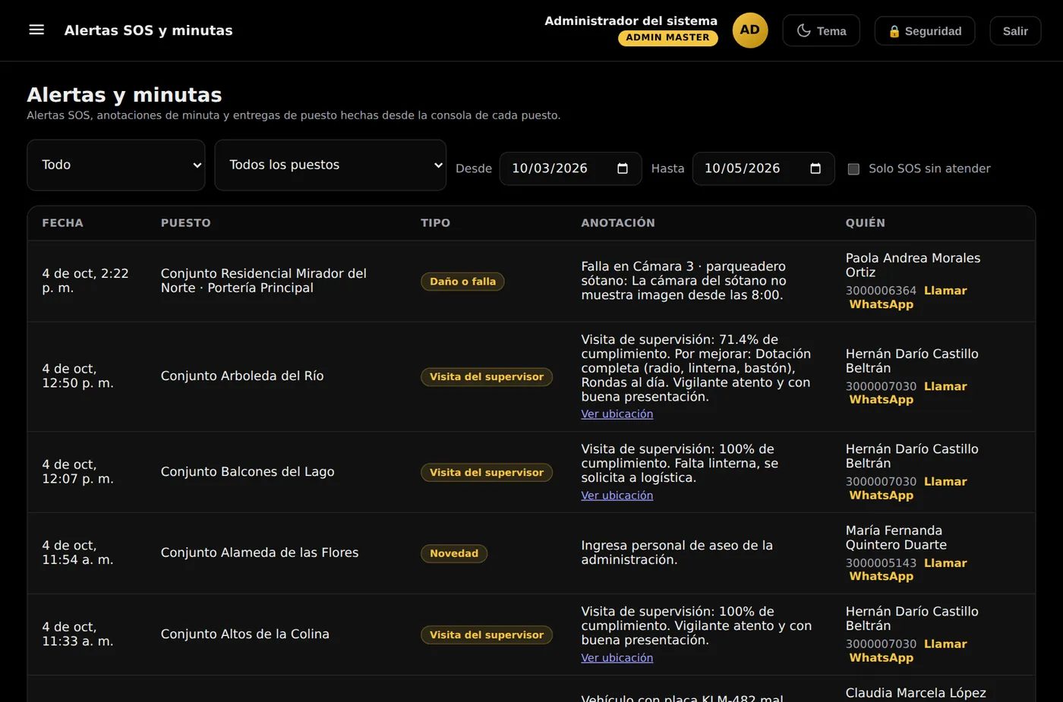Screen dimensions: 1063x702
Task: Click the ANOTACIÓN column header
Action: click(x=617, y=223)
